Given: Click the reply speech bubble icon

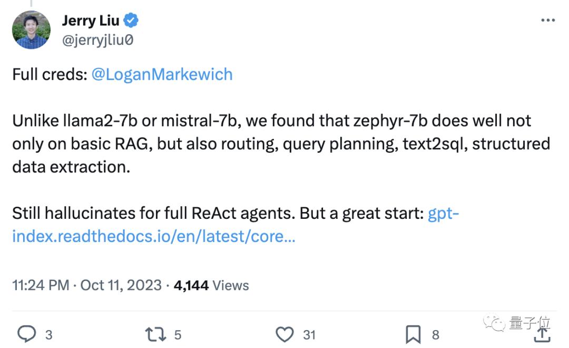Looking at the screenshot, I should 26,334.
